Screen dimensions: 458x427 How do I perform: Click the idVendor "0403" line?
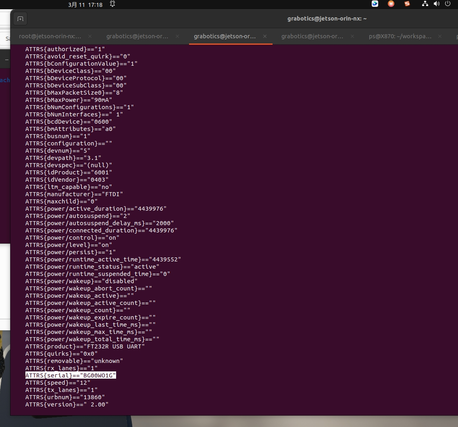(67, 180)
